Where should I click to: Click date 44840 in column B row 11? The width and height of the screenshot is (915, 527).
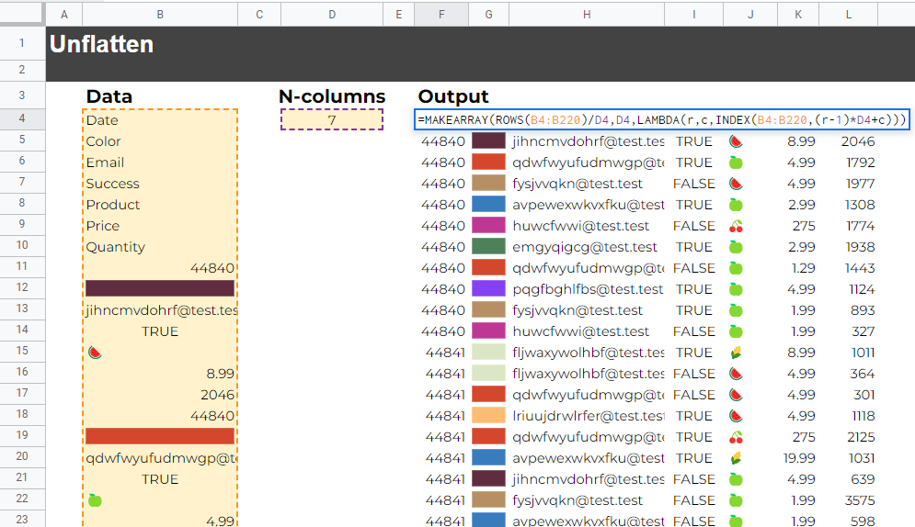click(212, 268)
